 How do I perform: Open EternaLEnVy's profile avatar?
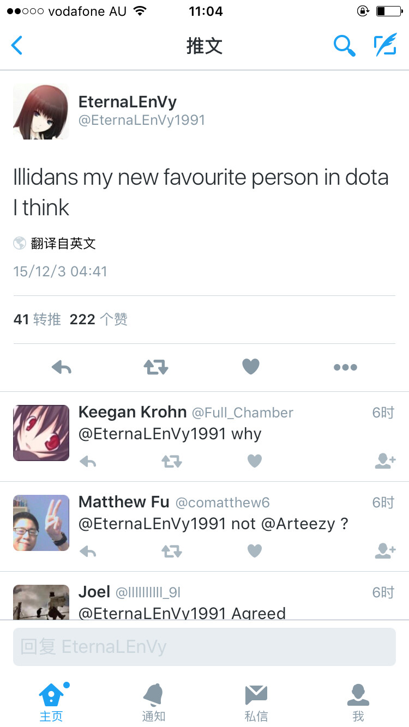(41, 112)
